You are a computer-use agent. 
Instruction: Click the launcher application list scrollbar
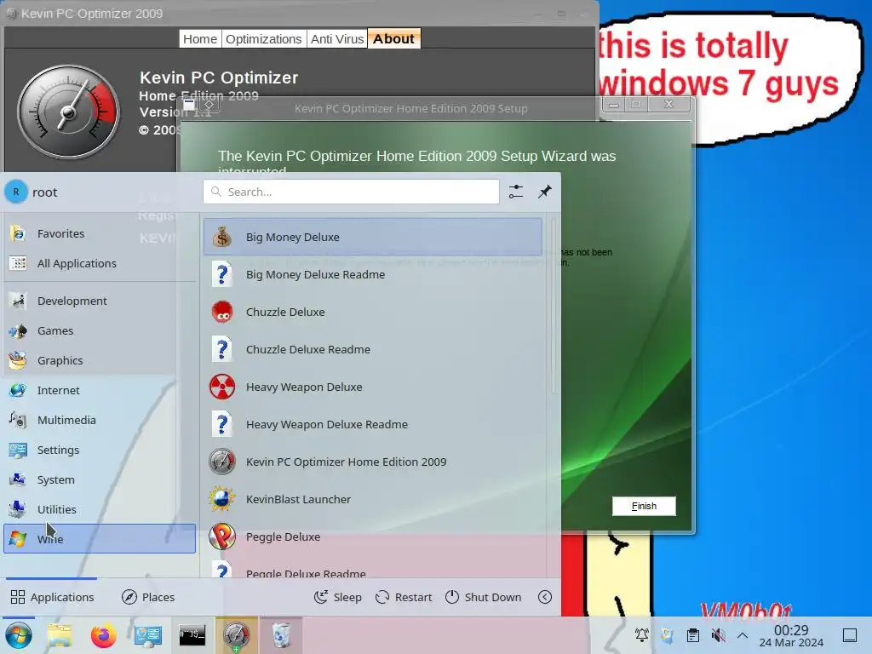tap(554, 307)
